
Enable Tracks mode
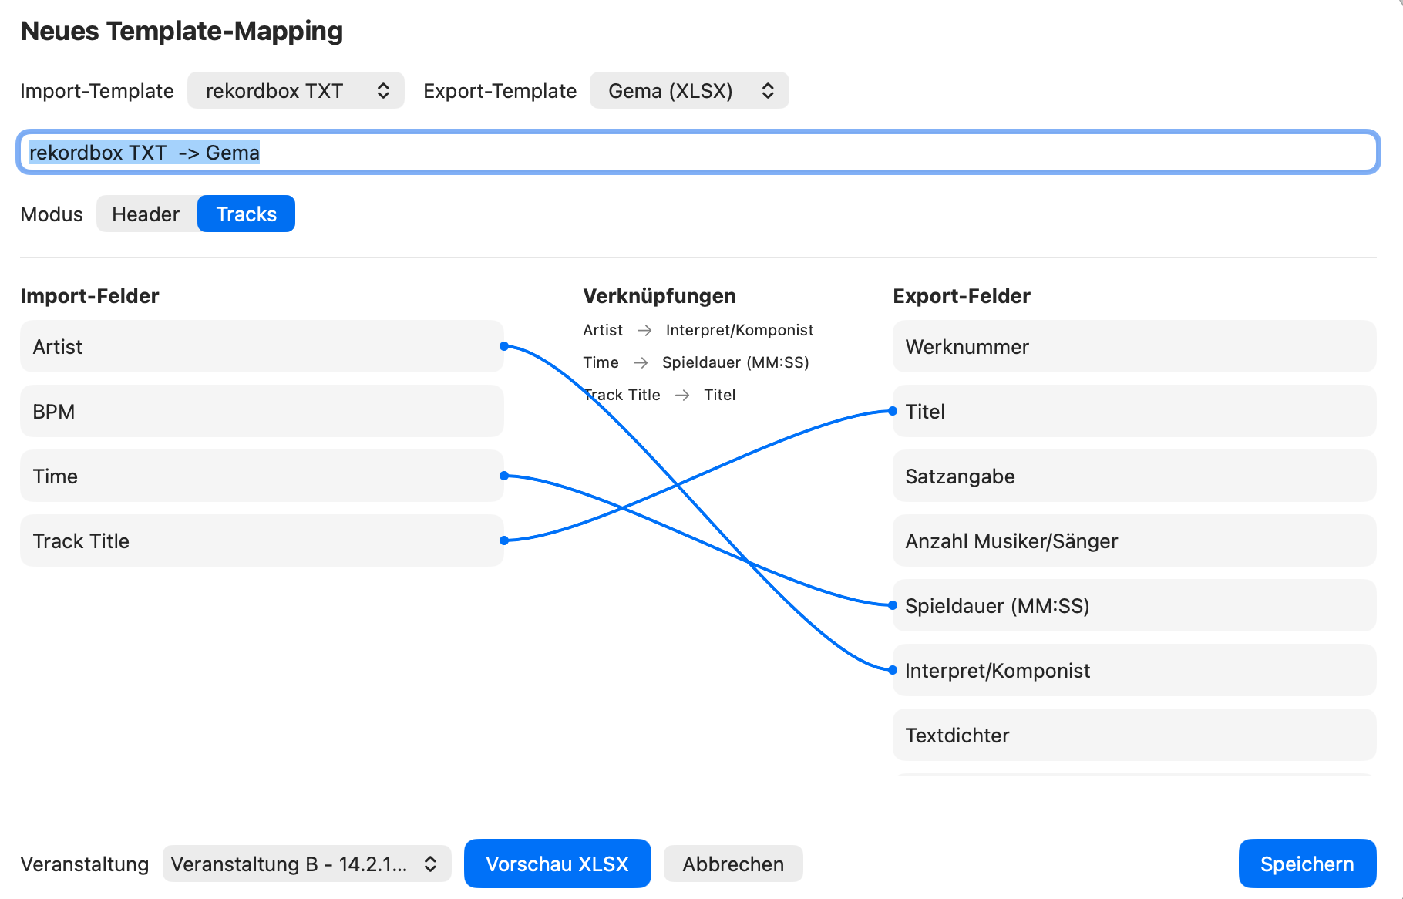[x=246, y=214]
